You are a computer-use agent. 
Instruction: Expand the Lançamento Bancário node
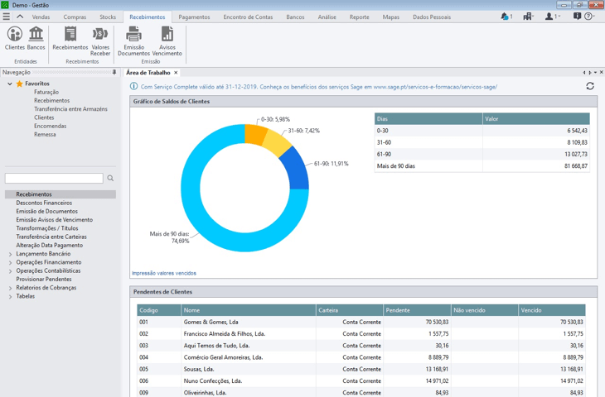(11, 254)
